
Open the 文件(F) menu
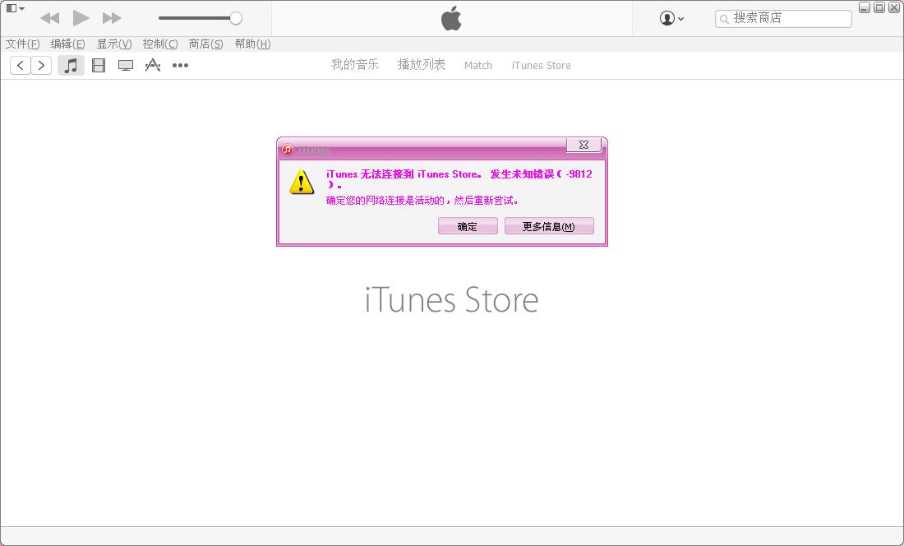[x=22, y=44]
